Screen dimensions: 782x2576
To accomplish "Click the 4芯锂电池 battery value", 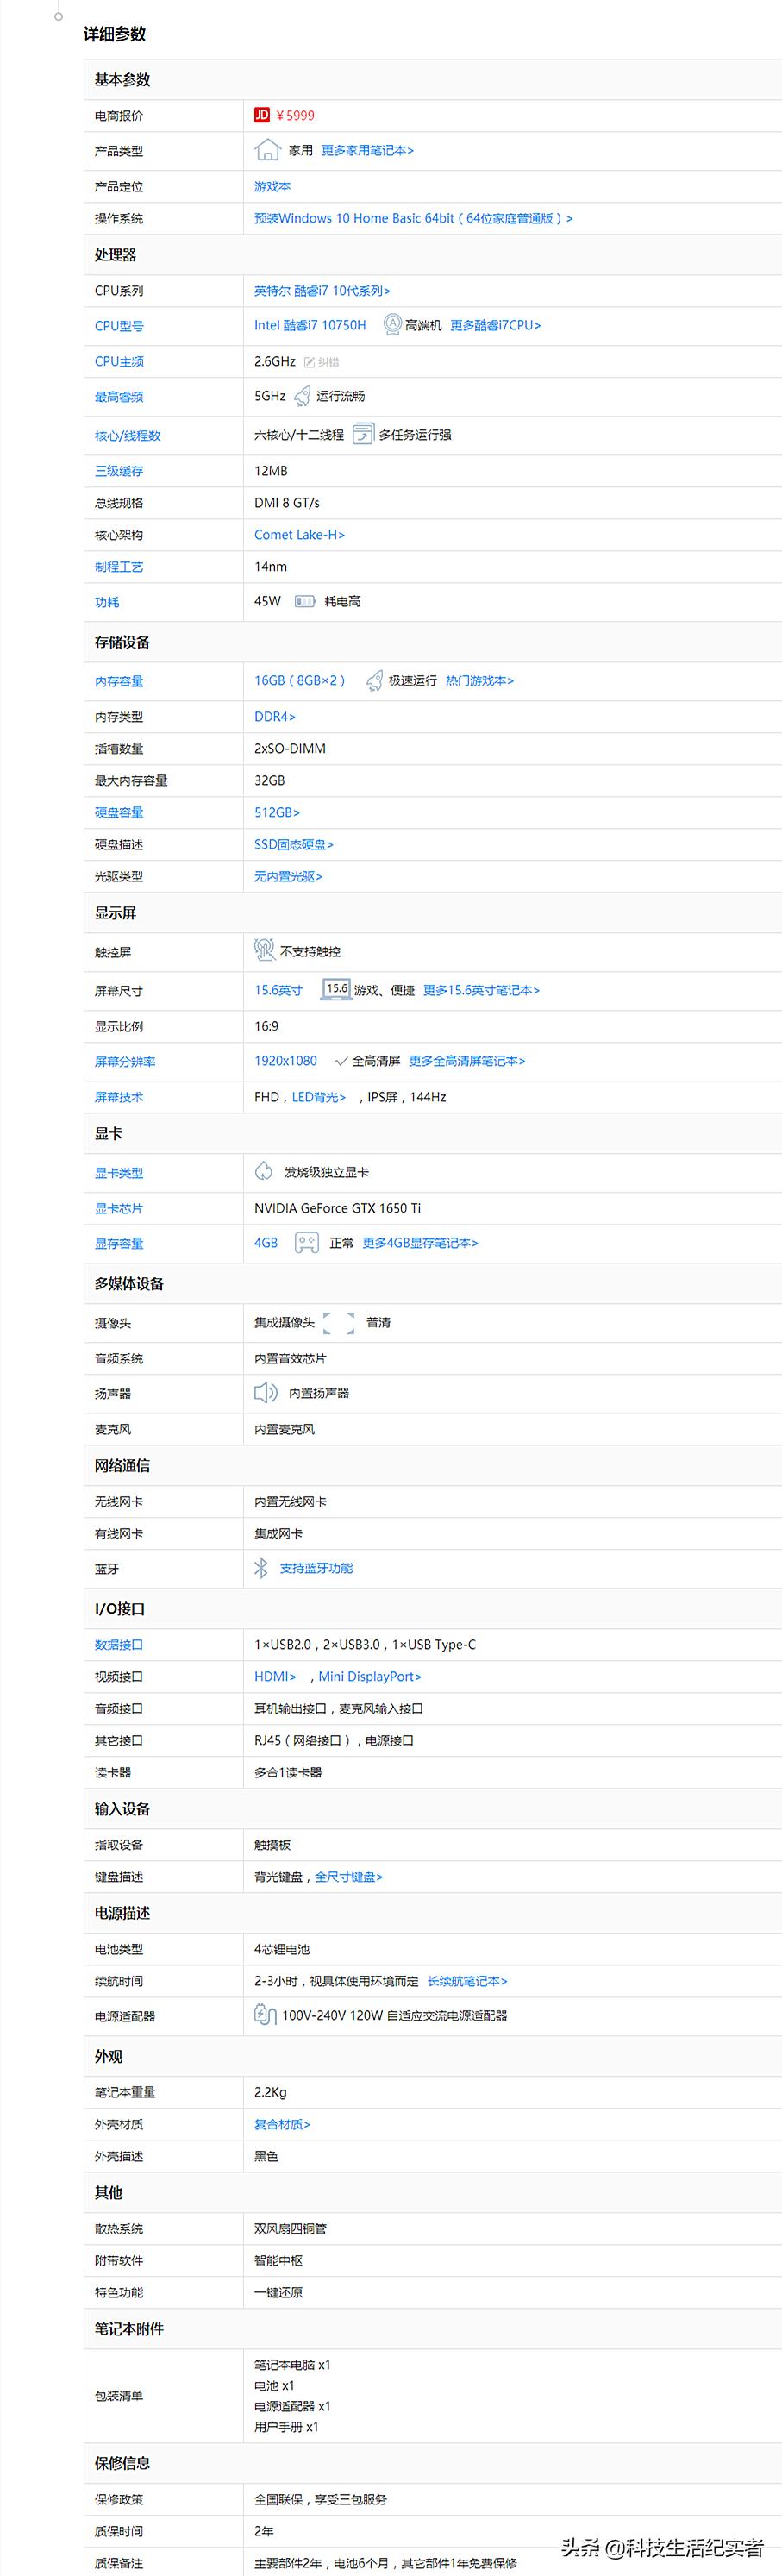I will pyautogui.click(x=282, y=1949).
